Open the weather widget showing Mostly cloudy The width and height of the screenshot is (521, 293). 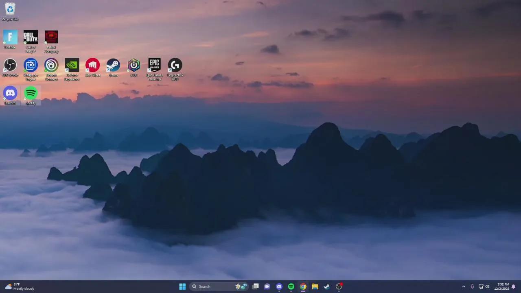click(20, 286)
